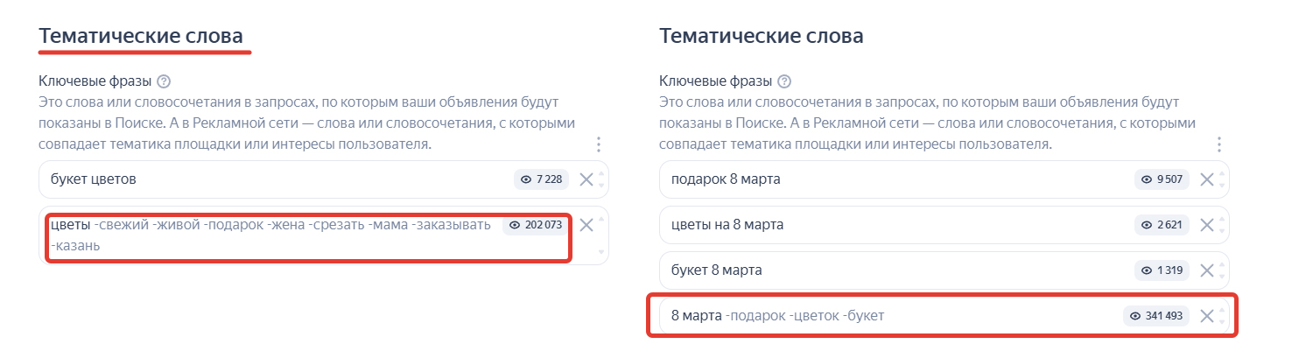
Task: Edit the 'цветы на 8 марта' field
Action: pyautogui.click(x=875, y=225)
